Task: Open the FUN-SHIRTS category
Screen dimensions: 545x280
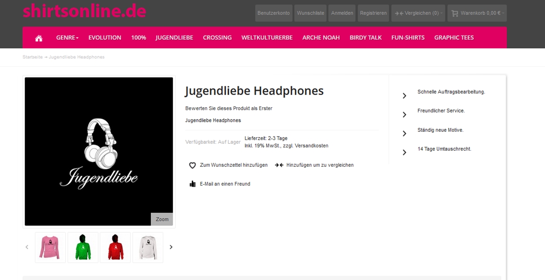Action: pyautogui.click(x=408, y=38)
